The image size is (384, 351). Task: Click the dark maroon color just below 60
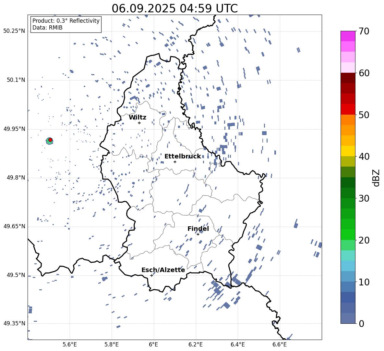point(348,78)
